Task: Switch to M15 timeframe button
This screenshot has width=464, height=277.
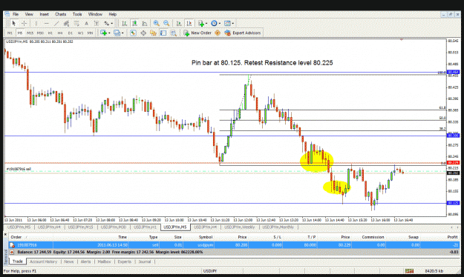Action: [x=30, y=33]
